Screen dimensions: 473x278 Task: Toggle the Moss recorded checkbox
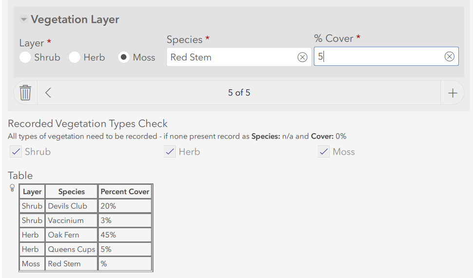[324, 152]
